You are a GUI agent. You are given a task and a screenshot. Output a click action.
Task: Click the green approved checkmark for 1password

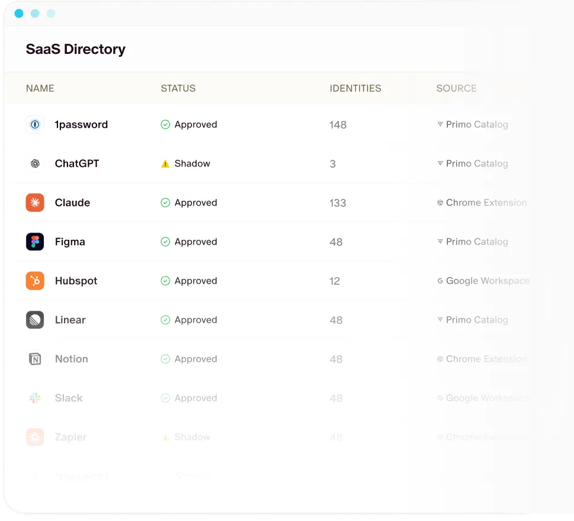click(x=165, y=125)
